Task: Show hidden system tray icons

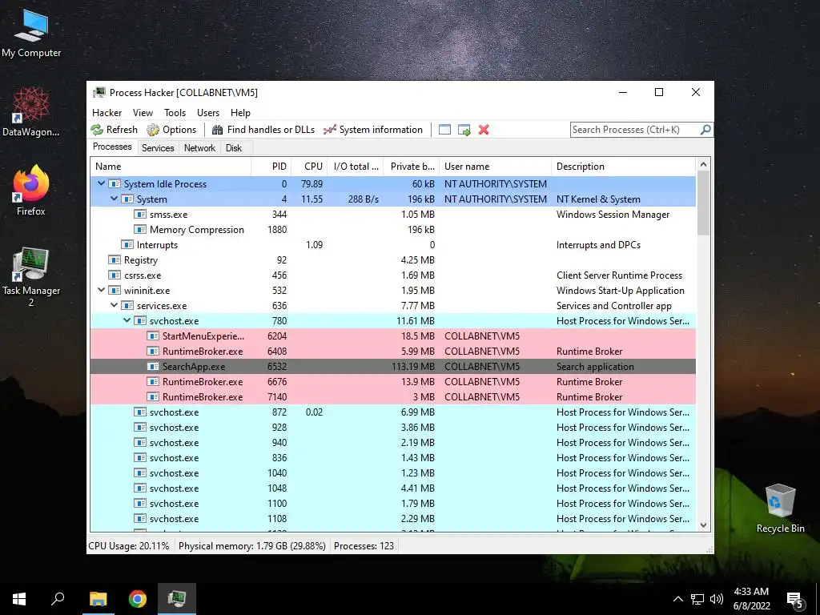Action: [x=677, y=599]
